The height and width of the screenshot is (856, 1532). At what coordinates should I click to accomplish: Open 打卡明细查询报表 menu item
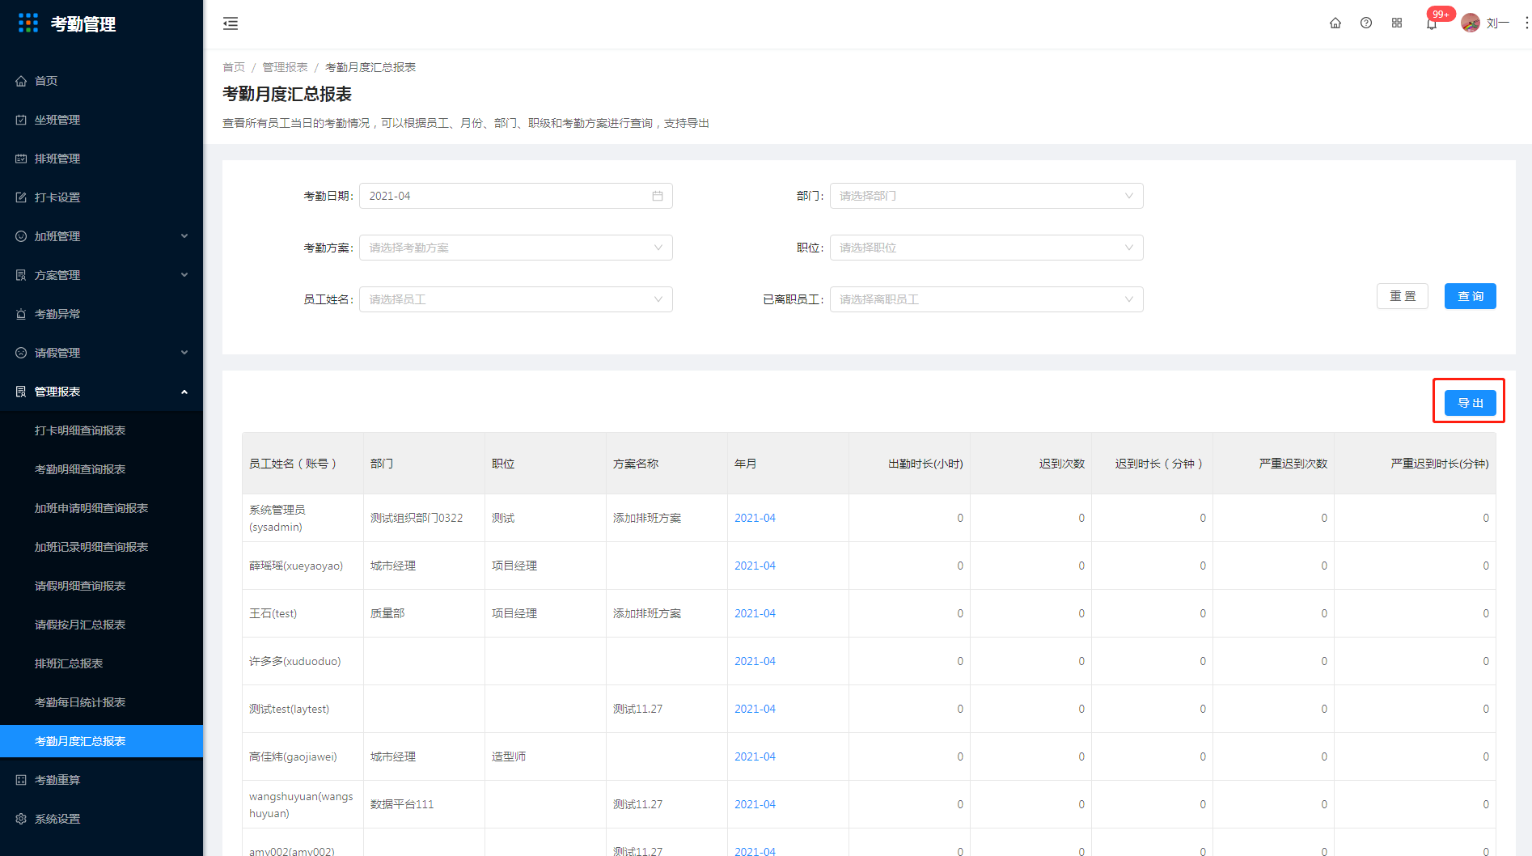101,430
